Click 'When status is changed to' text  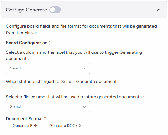pyautogui.click(x=33, y=82)
